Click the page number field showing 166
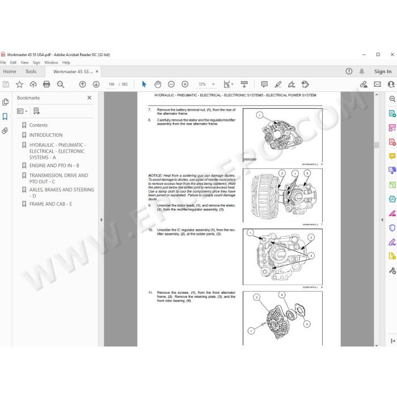The width and height of the screenshot is (397, 397). point(111,85)
